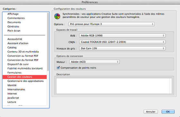Confirm preferences with the OK button

[168, 112]
